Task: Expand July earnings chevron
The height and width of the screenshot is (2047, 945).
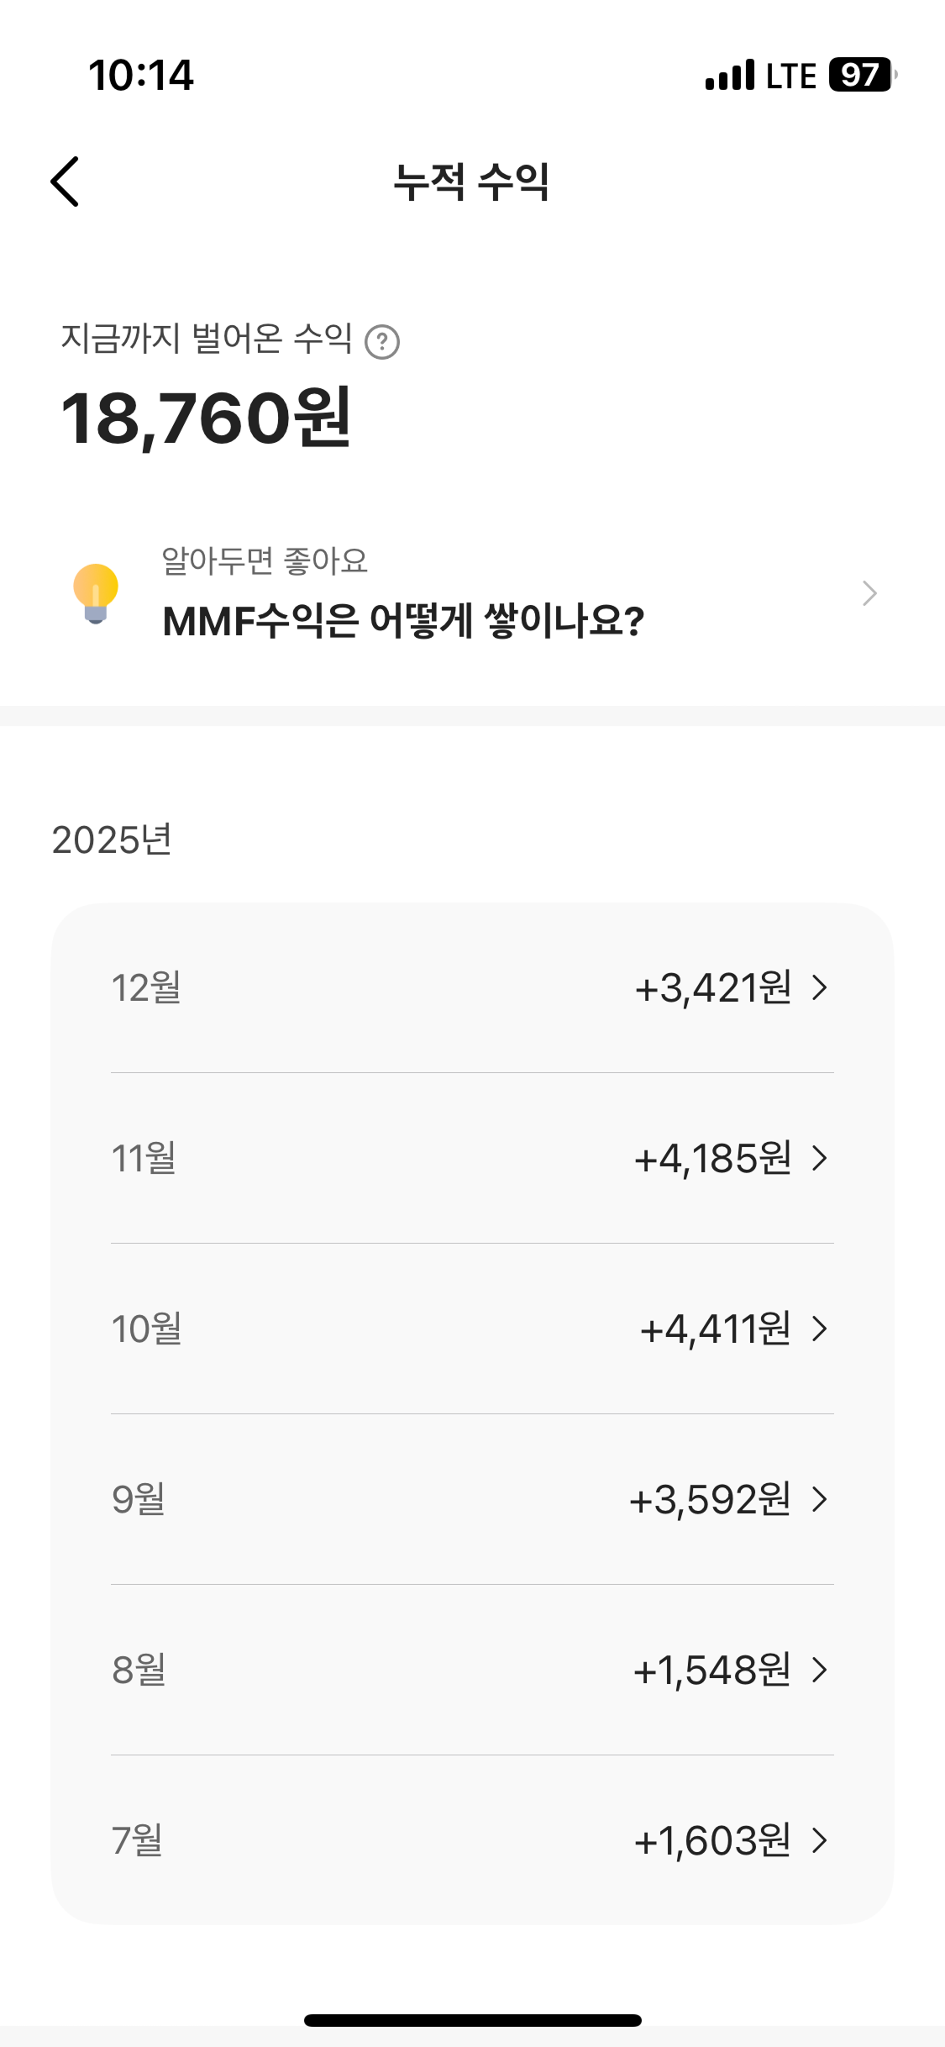Action: coord(820,1840)
